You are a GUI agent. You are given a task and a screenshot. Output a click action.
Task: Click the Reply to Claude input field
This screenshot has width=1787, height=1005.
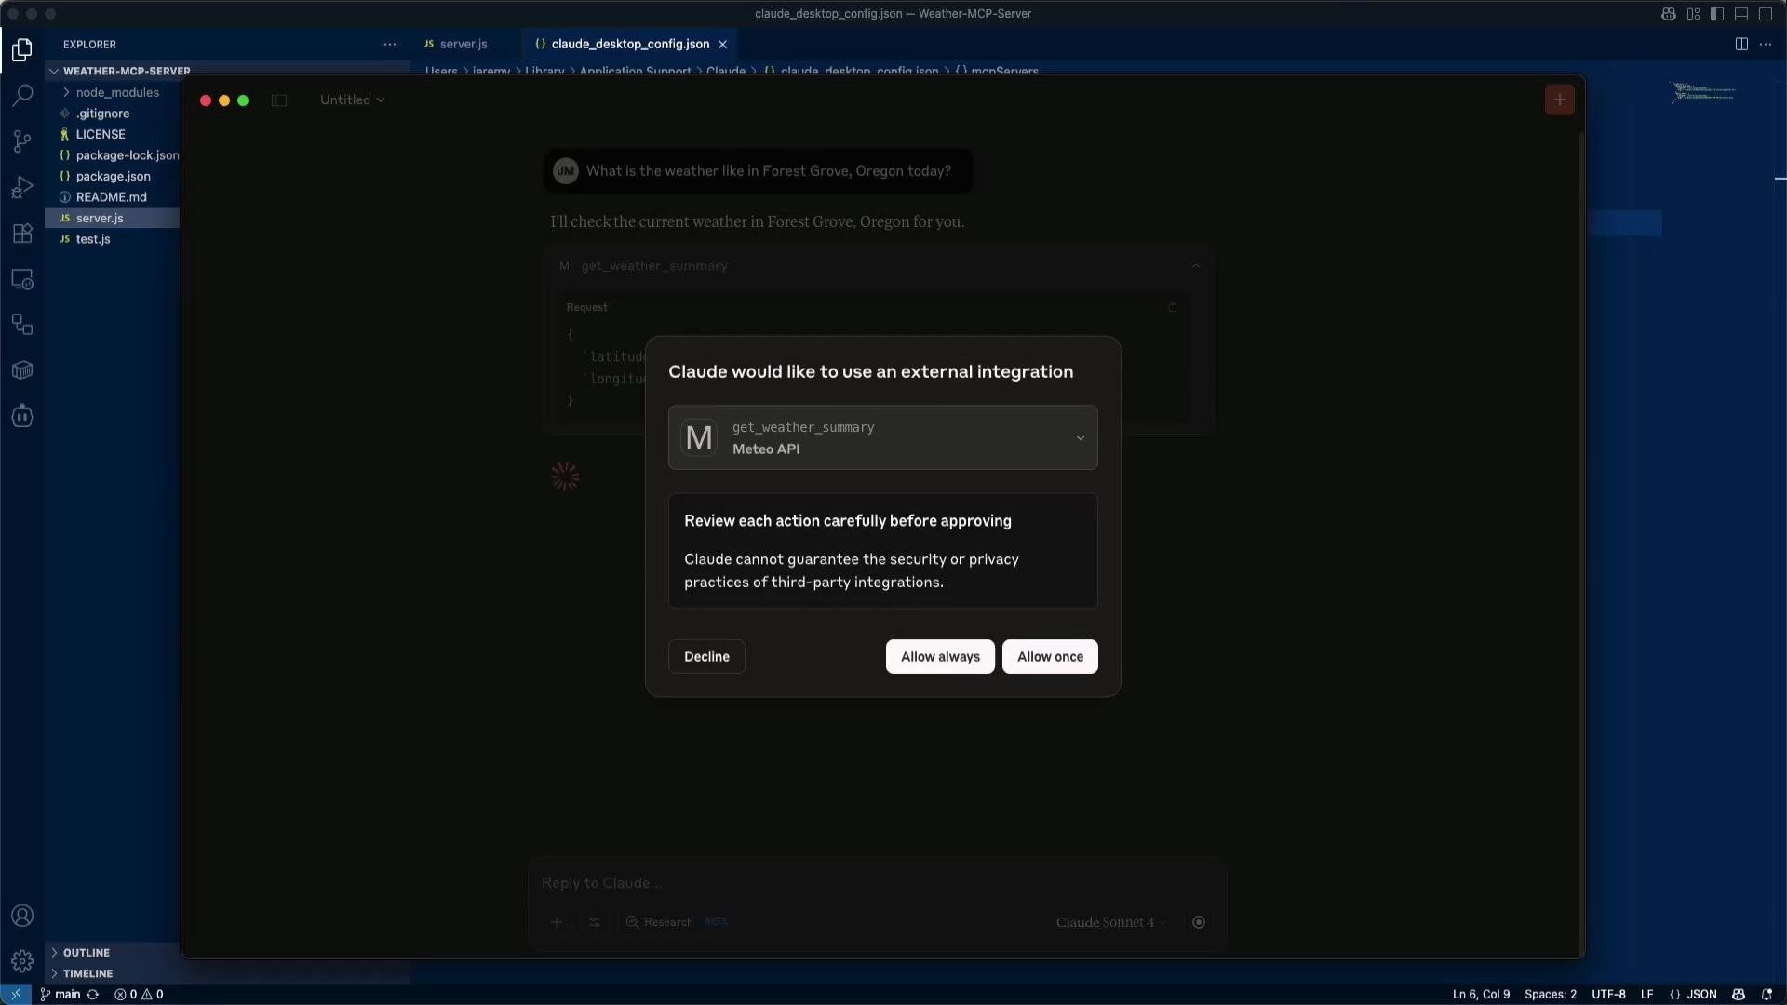[875, 883]
